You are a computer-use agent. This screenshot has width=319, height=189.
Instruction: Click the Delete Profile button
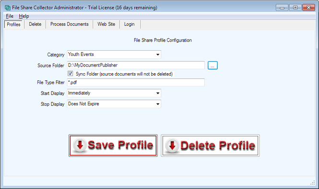[x=210, y=145]
